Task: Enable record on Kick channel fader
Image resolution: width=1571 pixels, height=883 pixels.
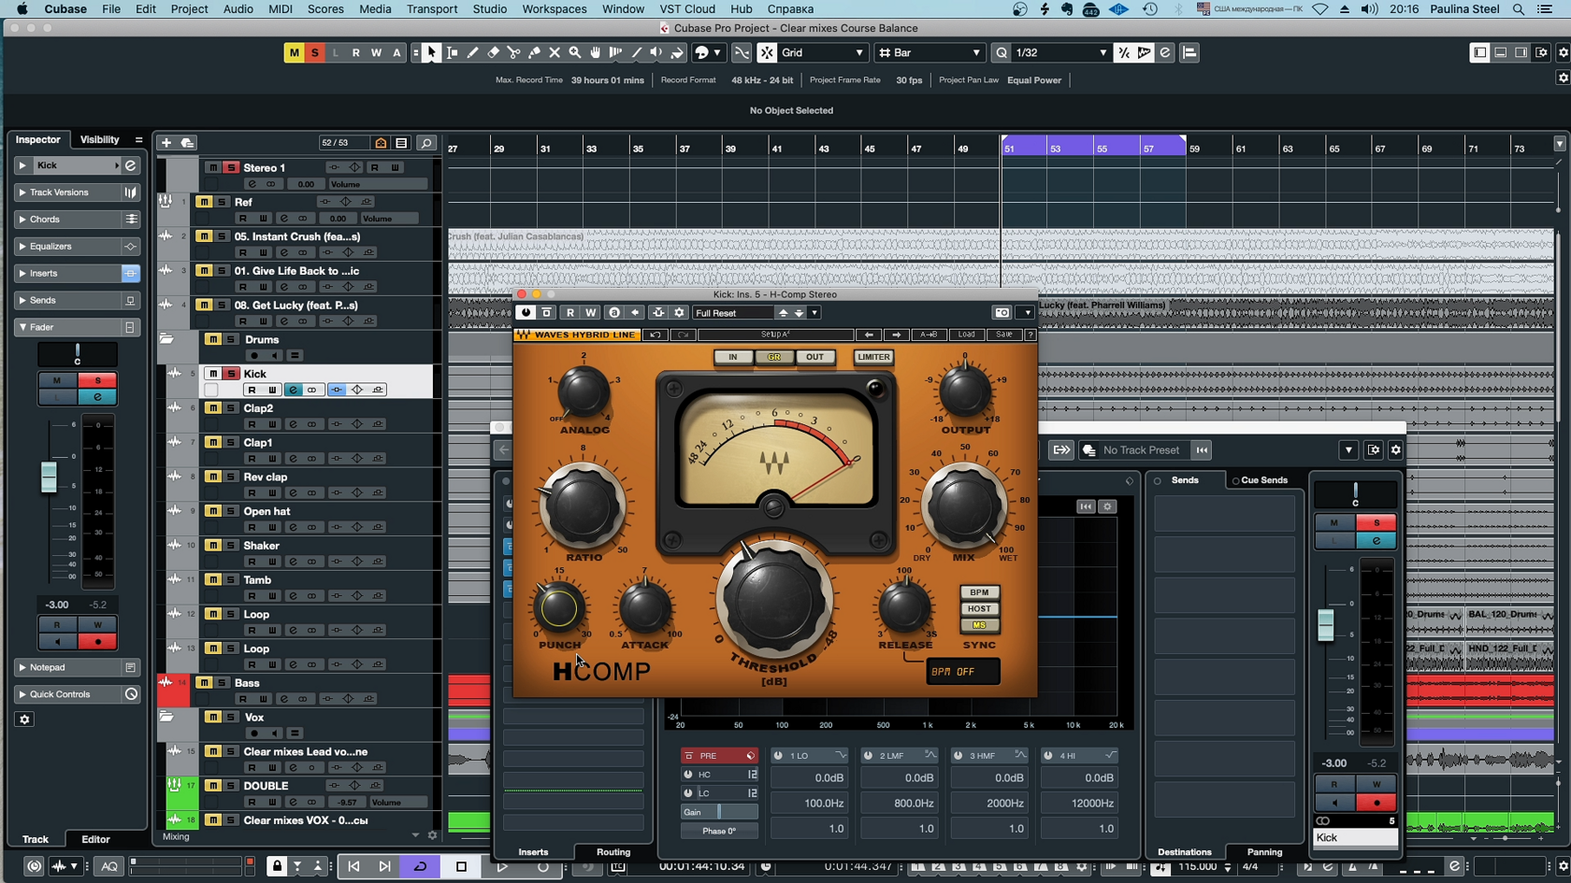Action: click(x=1376, y=803)
